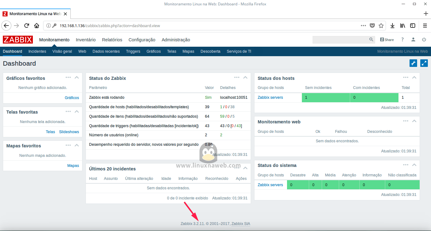Go to the browser home page
Viewport: 431px width, 231px height.
[37, 26]
